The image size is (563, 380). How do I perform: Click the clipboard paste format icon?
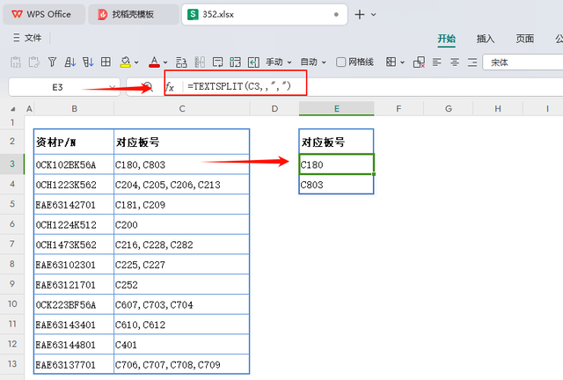34,62
